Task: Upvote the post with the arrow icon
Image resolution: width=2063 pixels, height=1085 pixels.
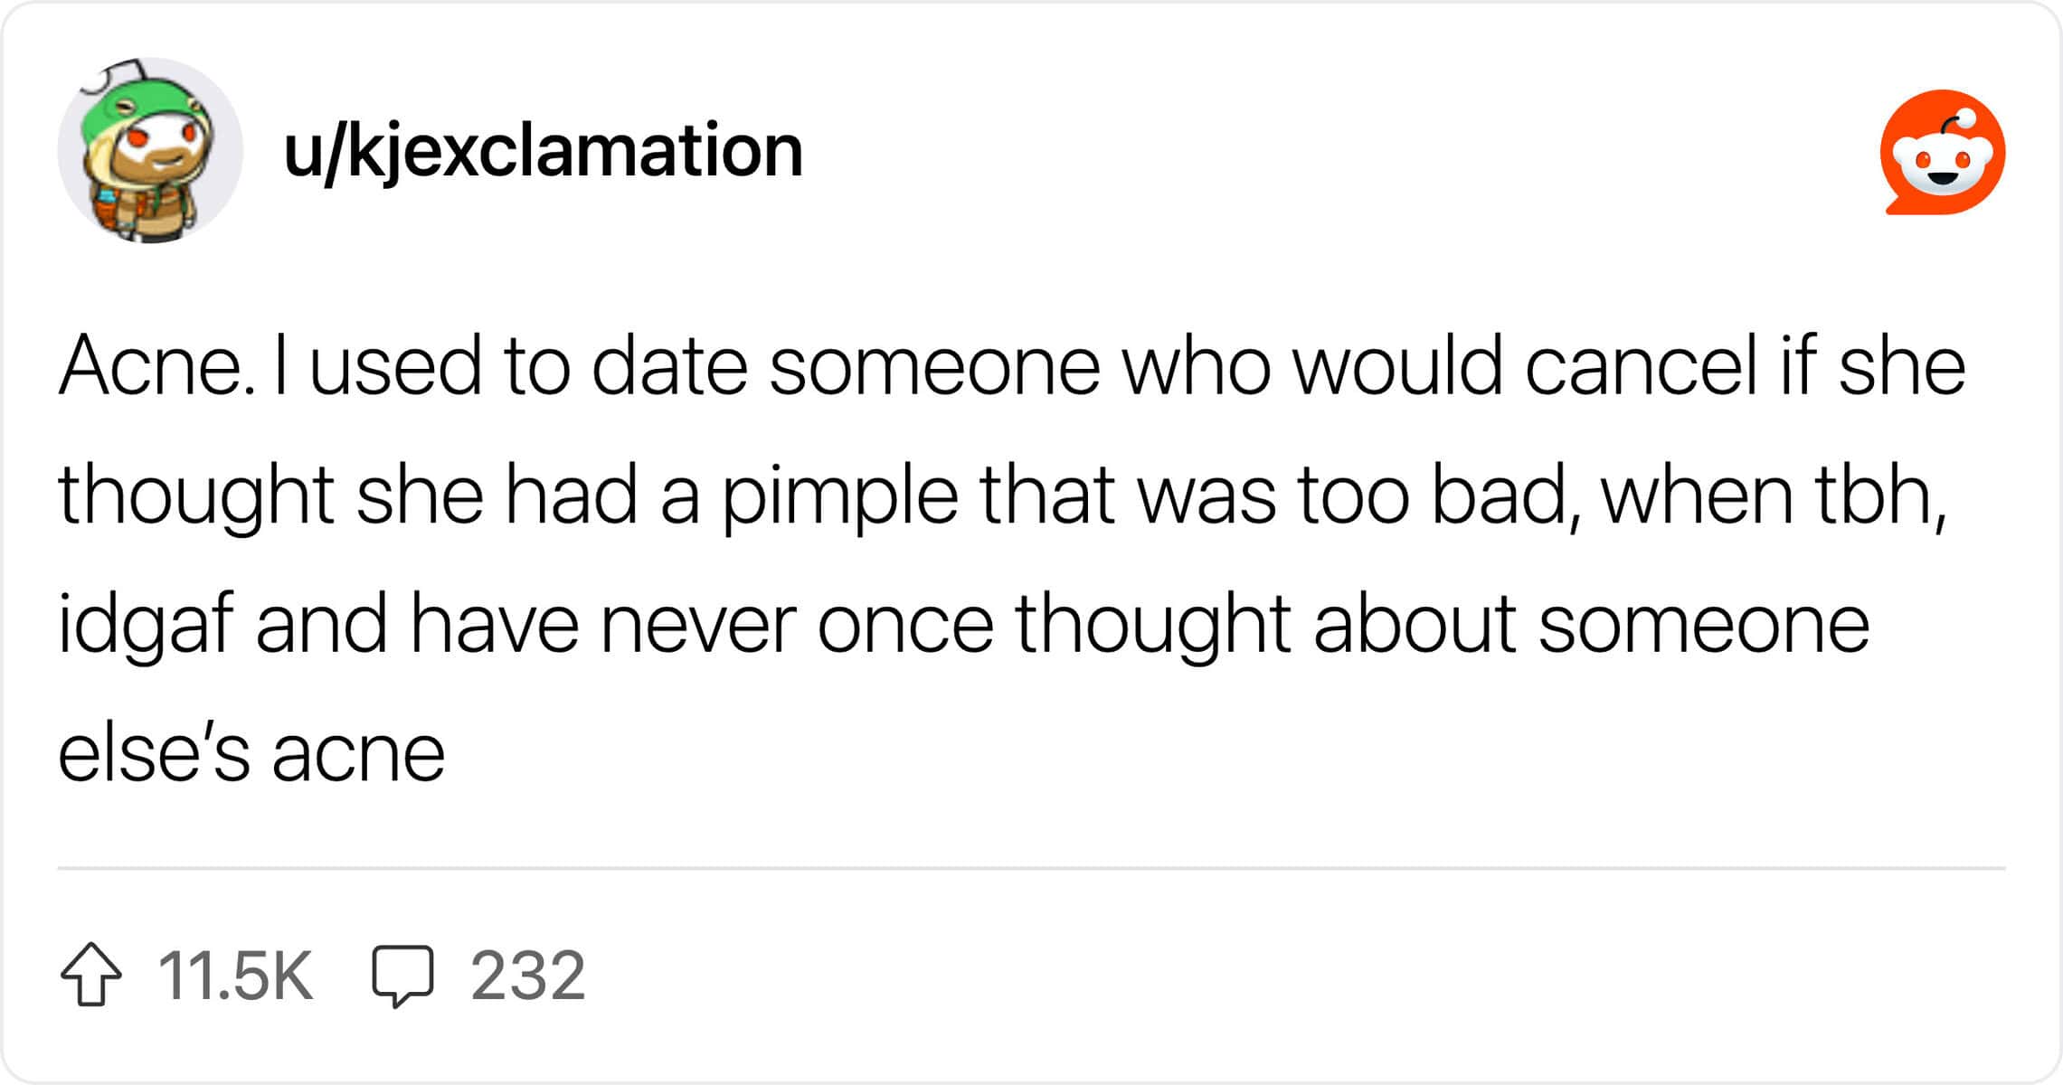Action: (91, 974)
